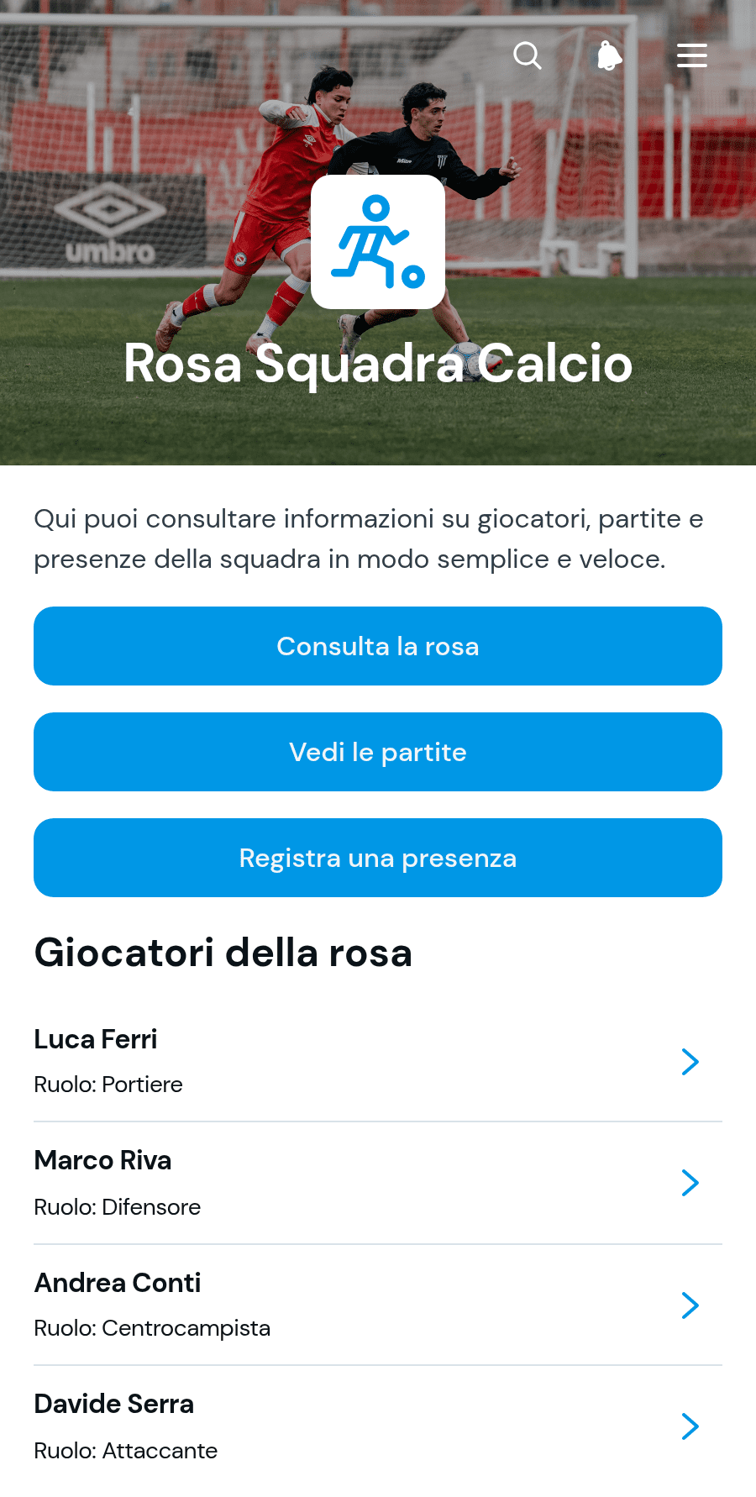Select Registra una presenza
756x1497 pixels.
(378, 858)
